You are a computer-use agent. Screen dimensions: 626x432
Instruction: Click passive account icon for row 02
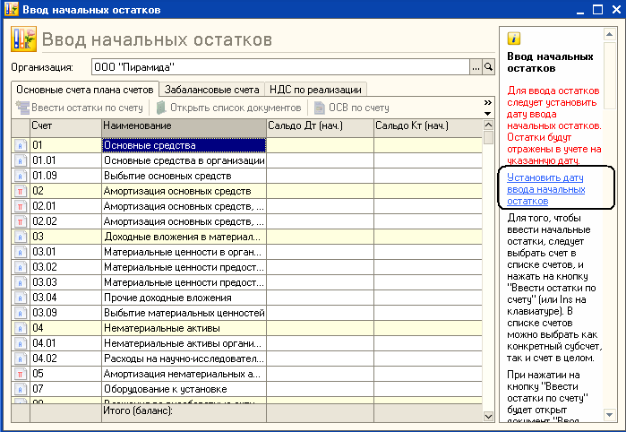pos(20,191)
